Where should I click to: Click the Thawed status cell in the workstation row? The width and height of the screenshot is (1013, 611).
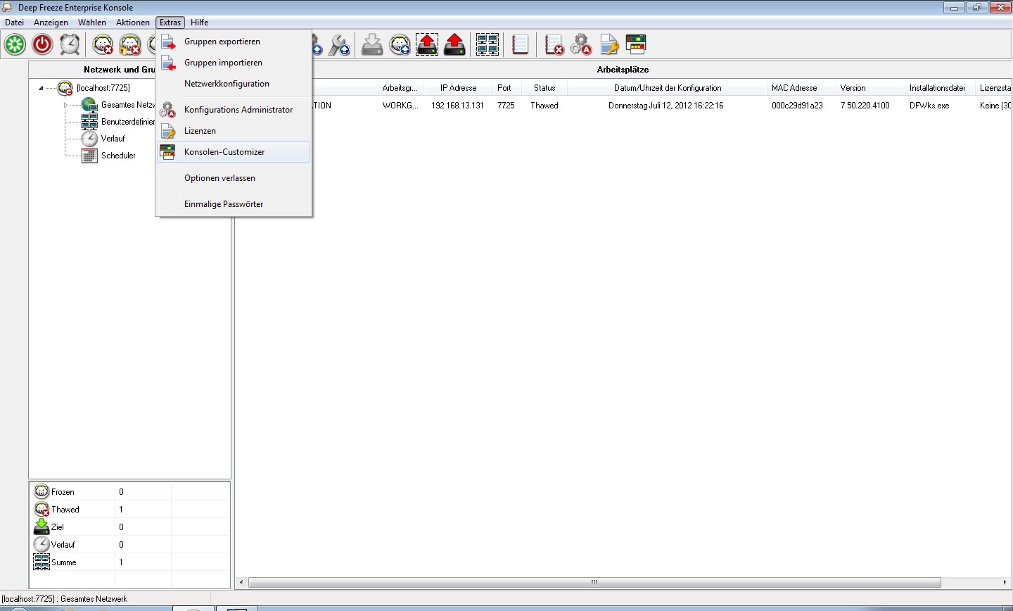click(x=544, y=106)
